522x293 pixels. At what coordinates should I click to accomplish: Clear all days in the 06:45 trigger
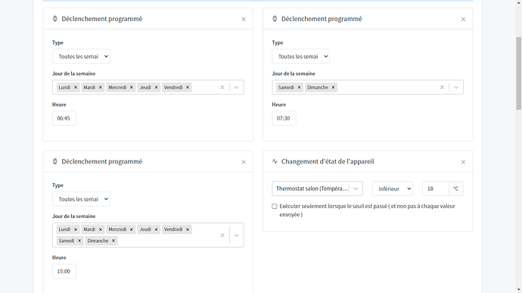tap(222, 87)
